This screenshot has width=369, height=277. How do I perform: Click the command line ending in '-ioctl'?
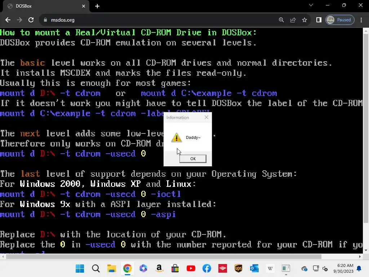tap(90, 194)
